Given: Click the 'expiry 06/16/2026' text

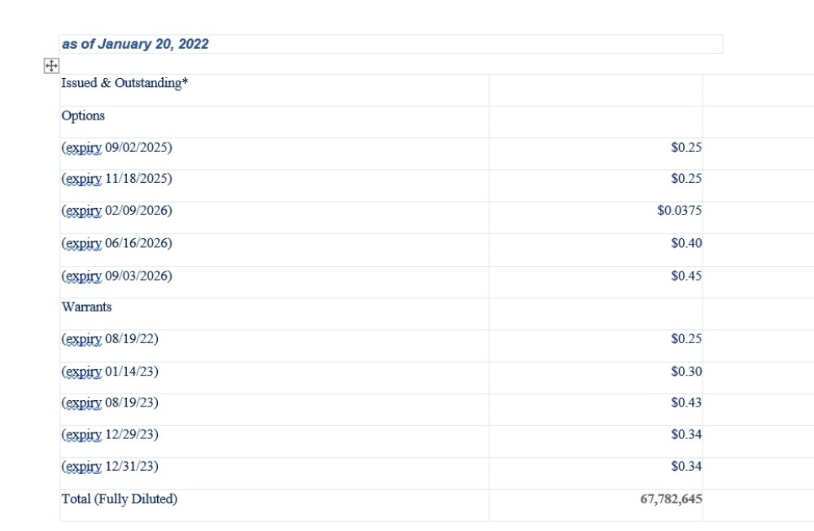Looking at the screenshot, I should point(116,243).
